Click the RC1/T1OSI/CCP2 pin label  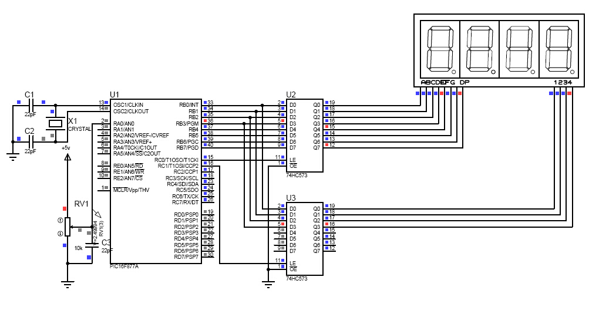point(178,166)
